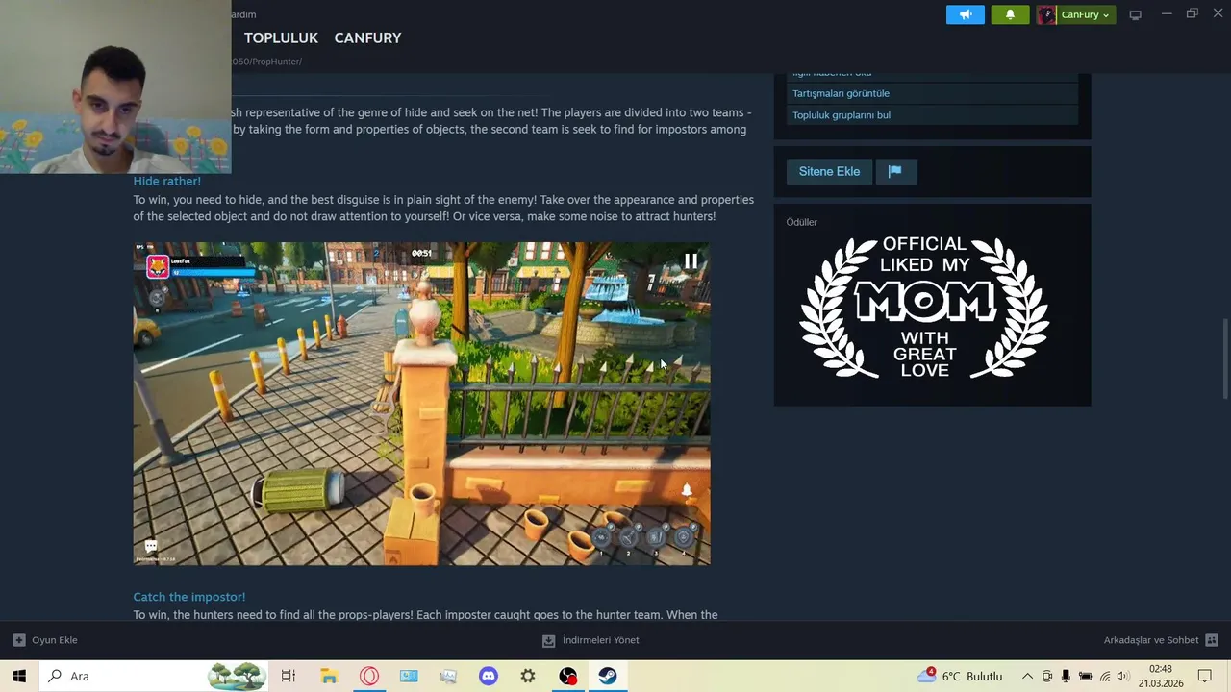Click the page vertical scrollbar thumb

click(x=1225, y=358)
